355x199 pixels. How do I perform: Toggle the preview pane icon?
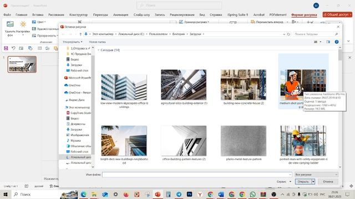tap(328, 42)
